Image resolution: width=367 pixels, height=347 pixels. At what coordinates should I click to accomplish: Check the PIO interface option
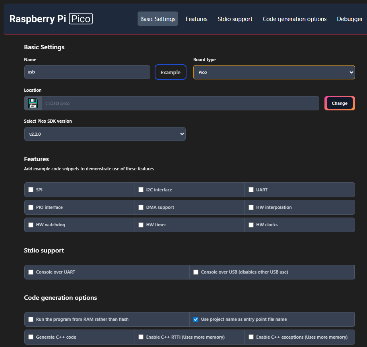31,207
